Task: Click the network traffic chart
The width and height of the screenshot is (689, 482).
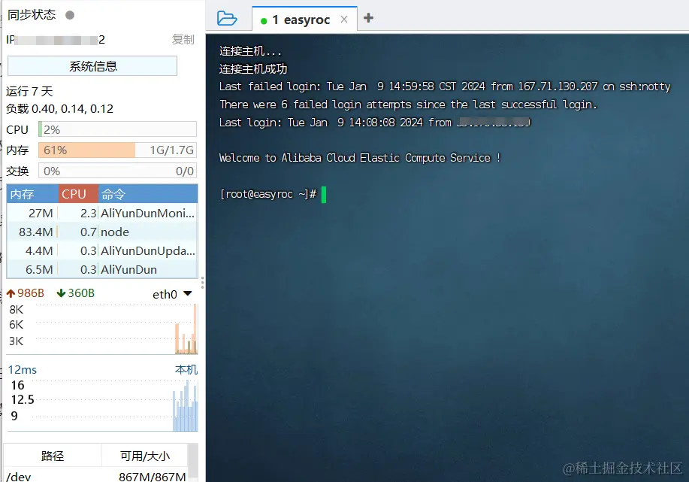Action: pyautogui.click(x=103, y=329)
